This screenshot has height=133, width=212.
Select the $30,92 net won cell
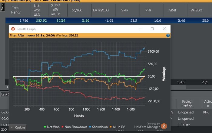click(x=41, y=20)
